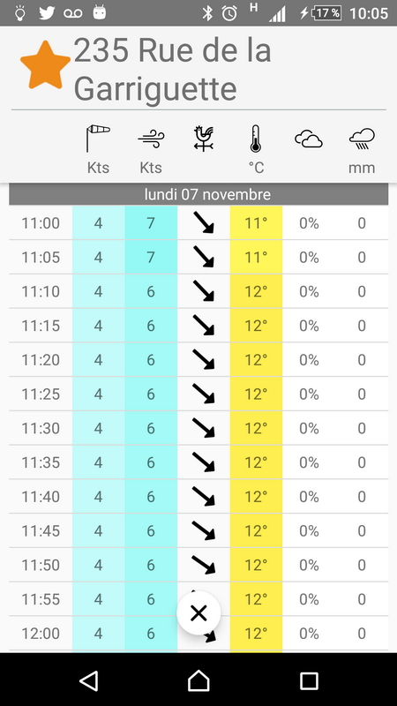Viewport: 397px width, 706px height.
Task: Tap the gust value 7 at 11:00
Action: click(151, 223)
